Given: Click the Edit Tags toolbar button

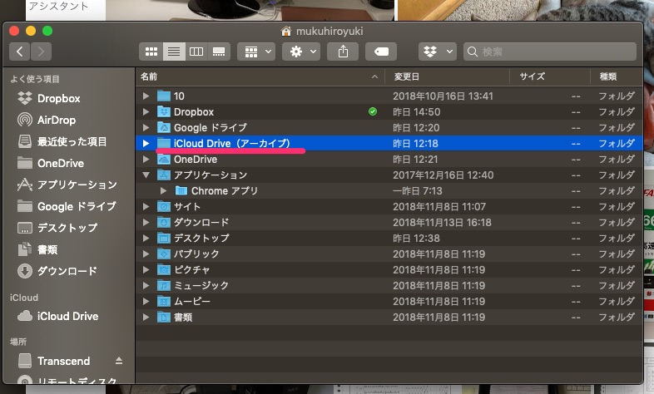Looking at the screenshot, I should (x=381, y=52).
